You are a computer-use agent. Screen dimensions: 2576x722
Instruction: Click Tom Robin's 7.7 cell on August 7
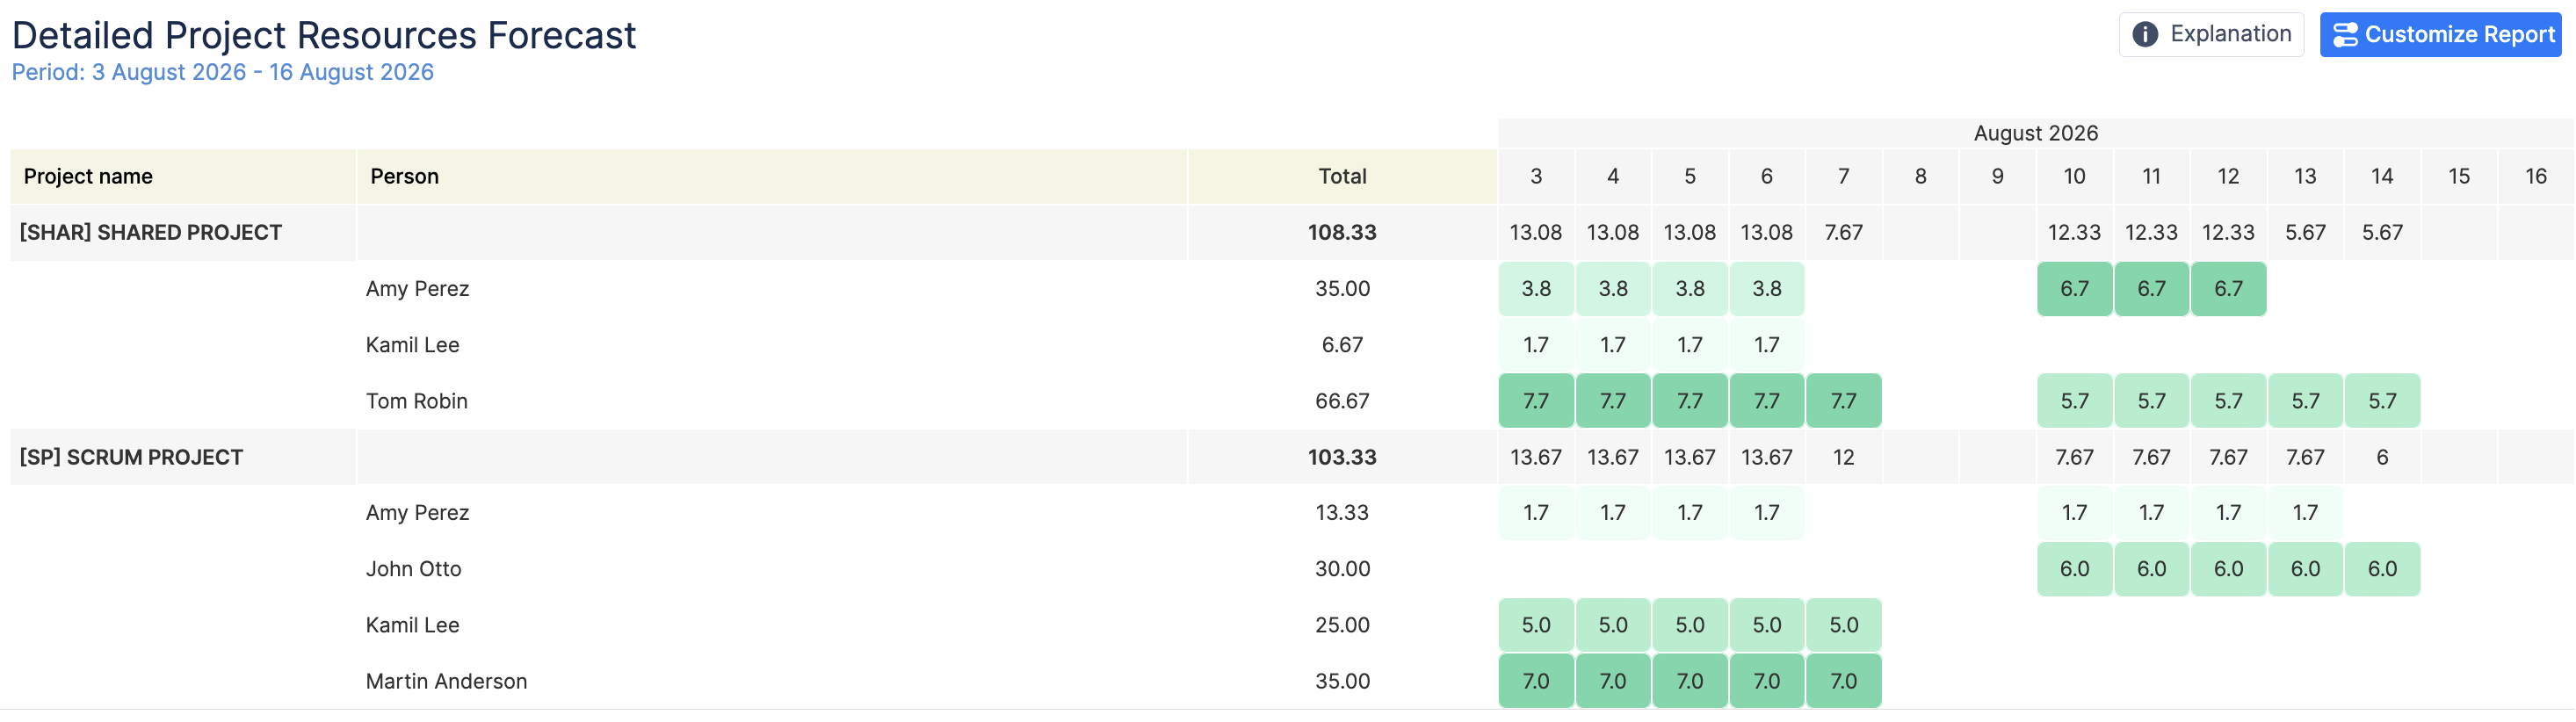pos(1843,401)
